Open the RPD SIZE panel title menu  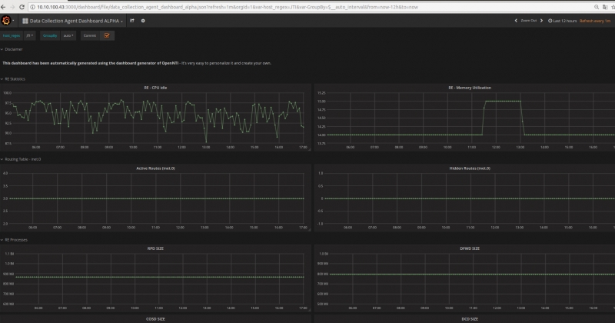point(155,248)
